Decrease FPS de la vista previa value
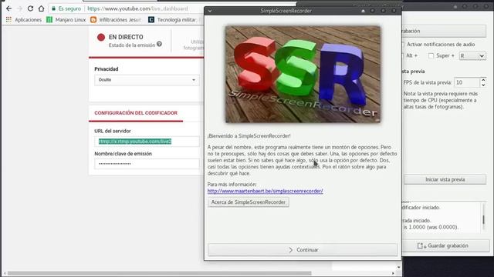This screenshot has width=494, height=277. point(483,85)
